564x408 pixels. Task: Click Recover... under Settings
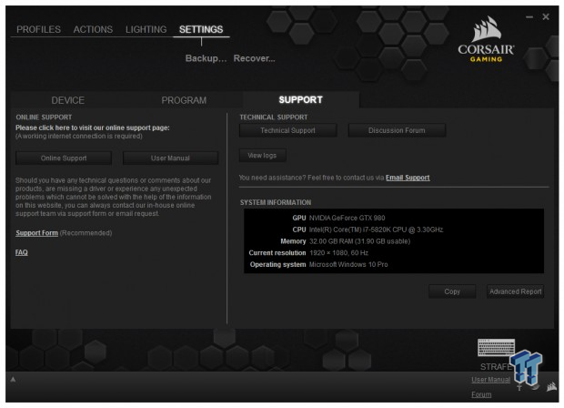point(254,58)
